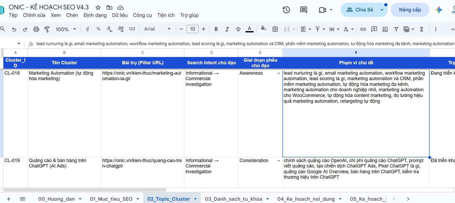Open the quang-cao-tren-chatgpt pillar URL link
The image size is (455, 203).
tap(142, 163)
